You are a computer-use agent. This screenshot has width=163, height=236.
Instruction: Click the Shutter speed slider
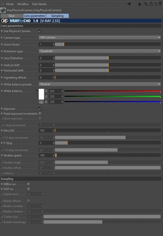tap(108, 155)
